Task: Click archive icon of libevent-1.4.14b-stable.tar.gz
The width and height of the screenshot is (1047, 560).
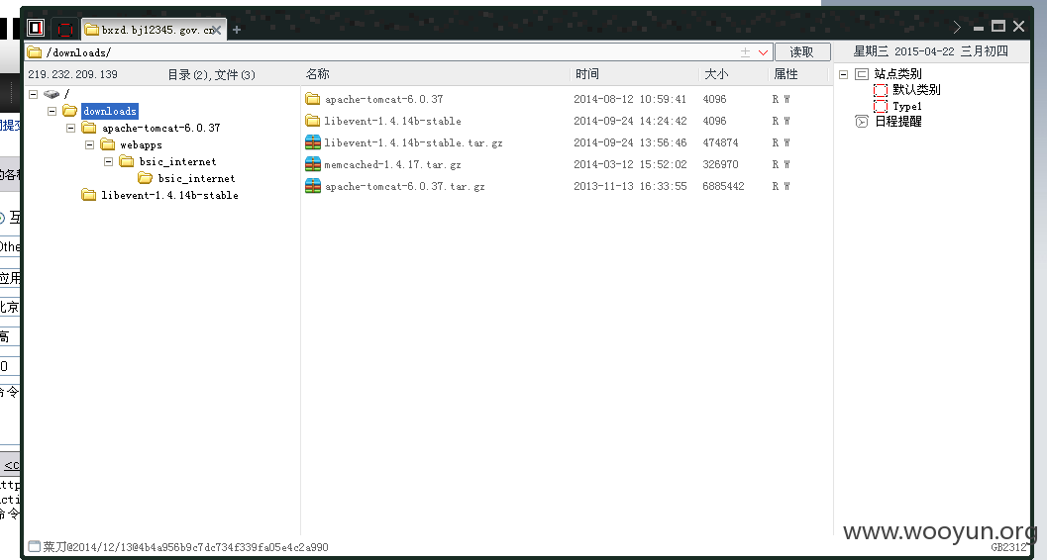Action: 312,142
